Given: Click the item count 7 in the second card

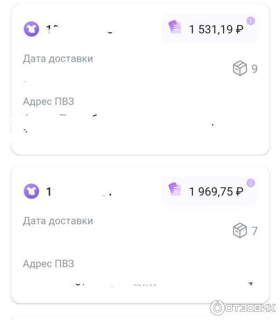Looking at the screenshot, I should (x=254, y=231).
